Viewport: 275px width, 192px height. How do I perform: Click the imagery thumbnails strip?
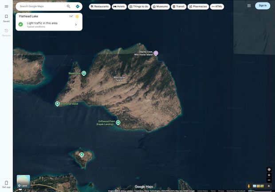258,186
